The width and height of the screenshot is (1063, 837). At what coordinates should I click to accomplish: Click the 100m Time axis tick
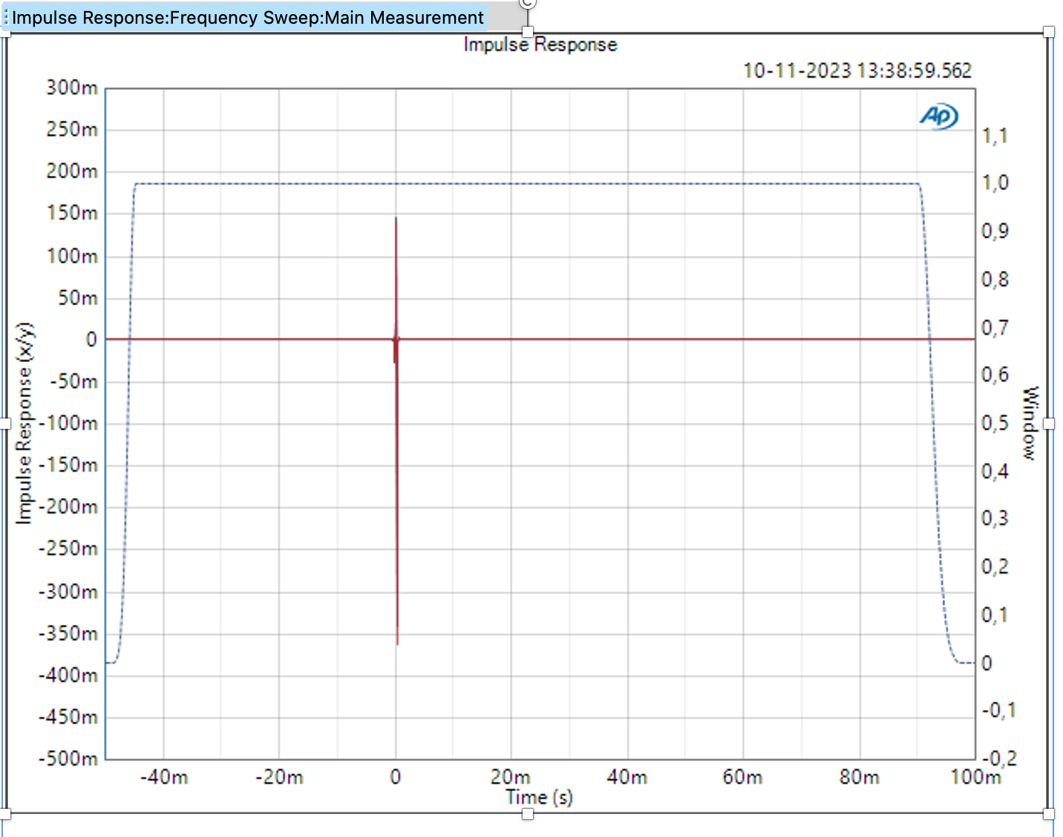tap(976, 777)
